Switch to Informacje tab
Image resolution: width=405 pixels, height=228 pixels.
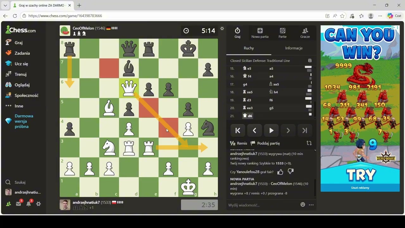pyautogui.click(x=294, y=48)
